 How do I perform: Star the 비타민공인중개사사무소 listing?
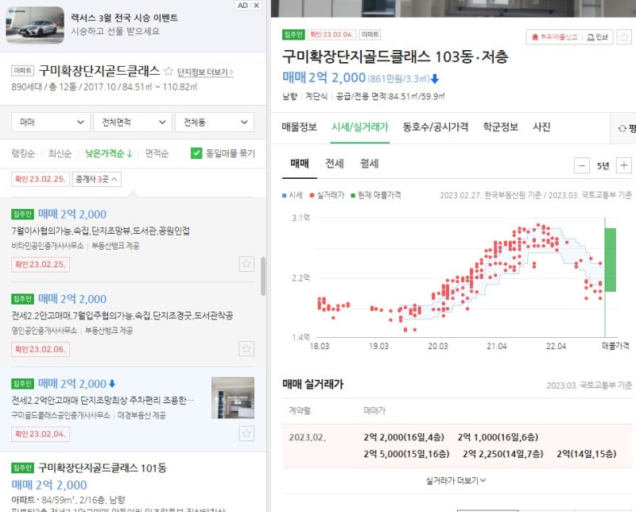(246, 264)
